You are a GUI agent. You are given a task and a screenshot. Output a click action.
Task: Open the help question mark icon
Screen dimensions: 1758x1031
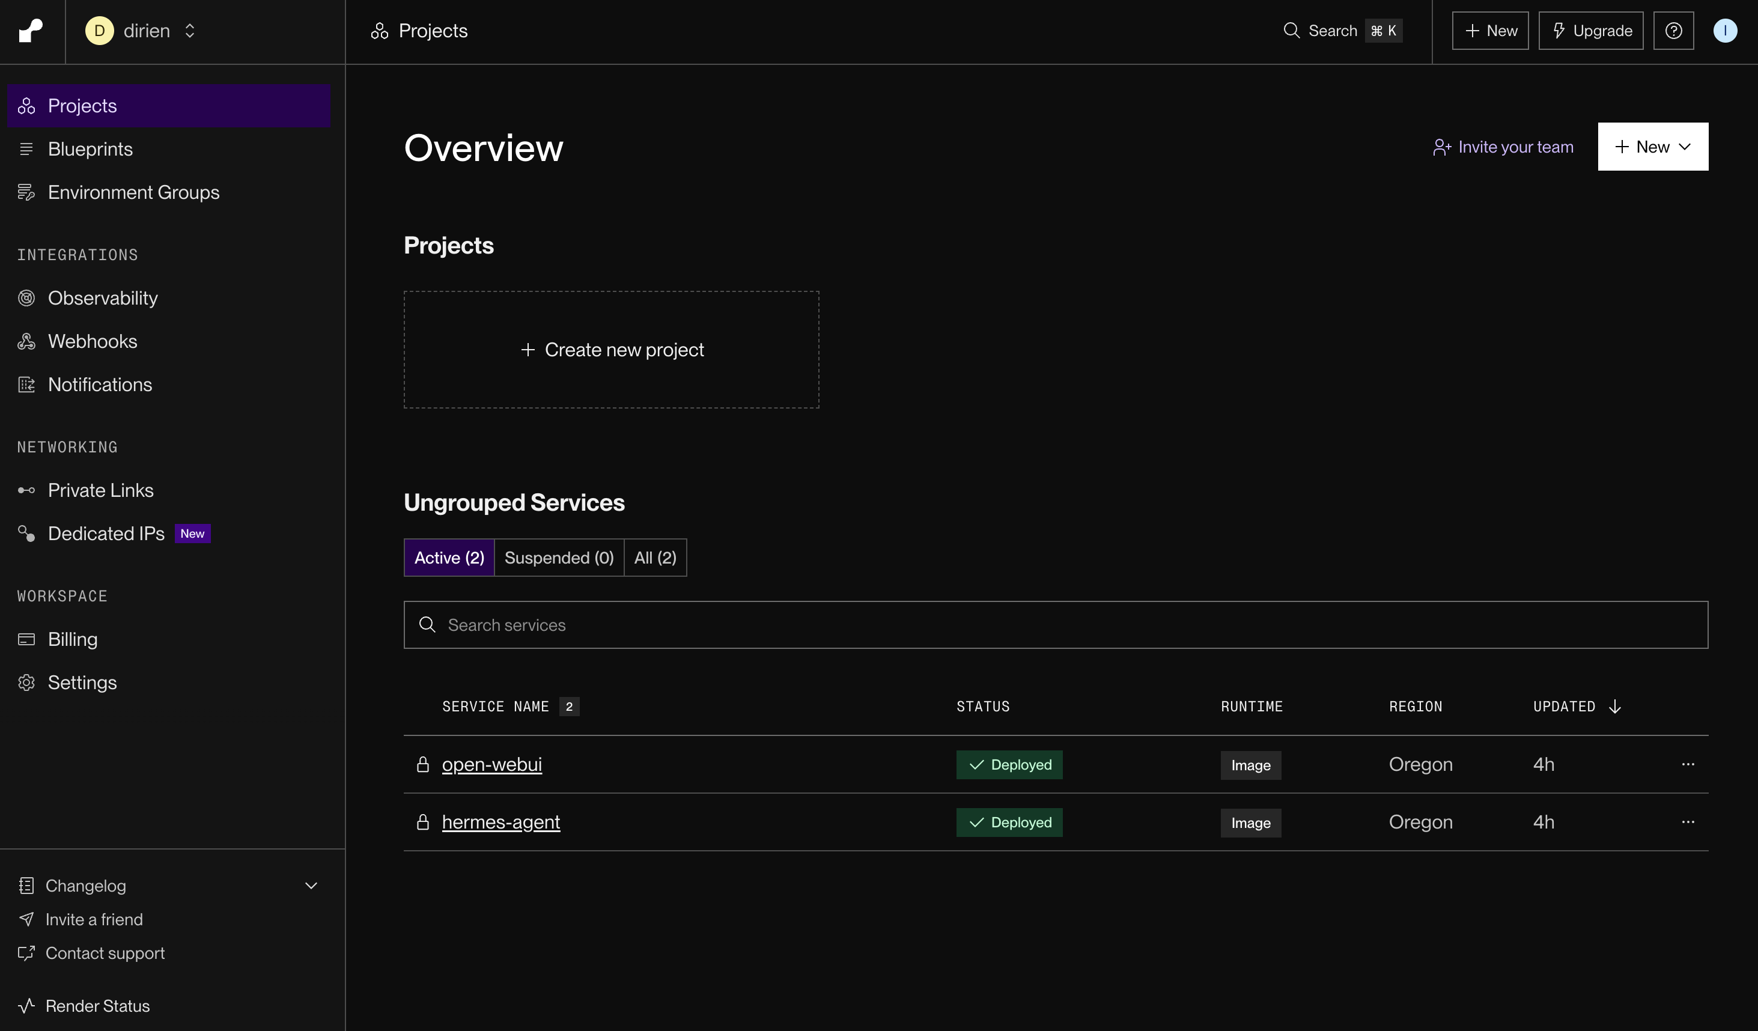[1674, 31]
